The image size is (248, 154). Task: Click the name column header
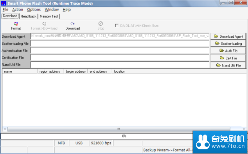click(20, 72)
